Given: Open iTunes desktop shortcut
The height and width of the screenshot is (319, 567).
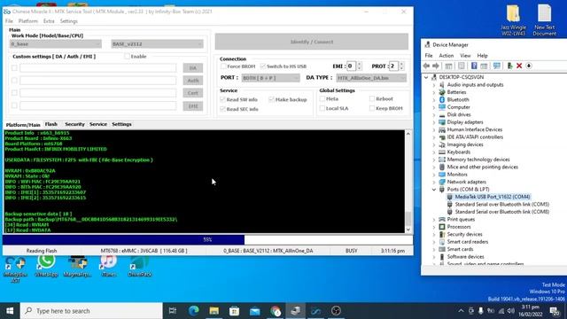Looking at the screenshot, I should pos(108,266).
